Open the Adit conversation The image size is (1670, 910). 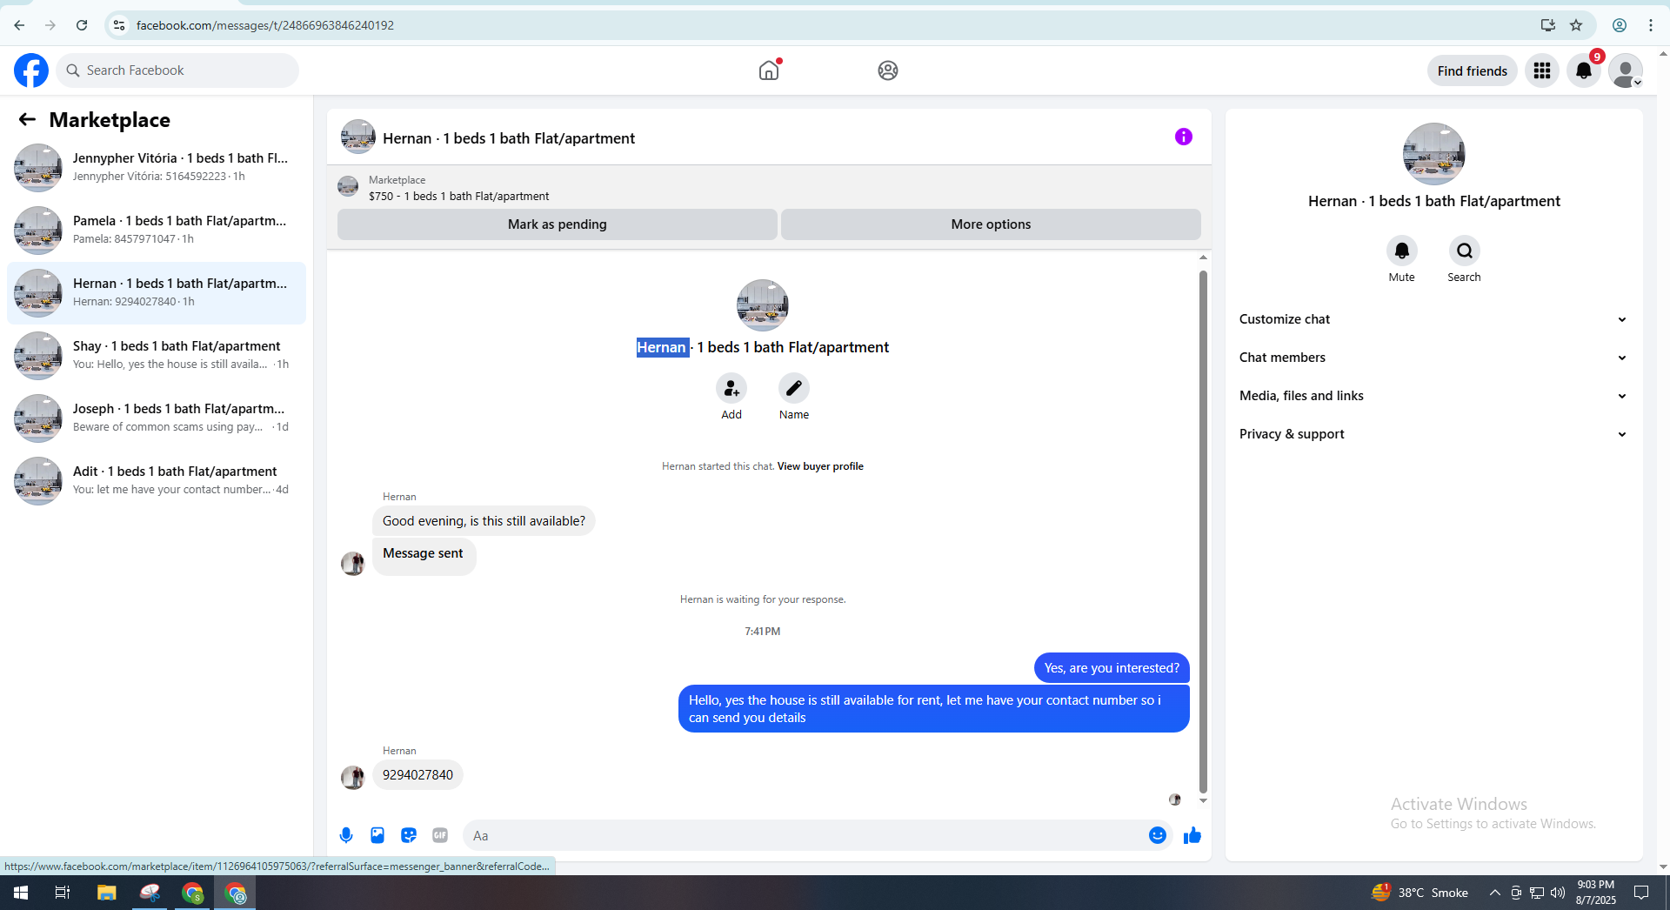pyautogui.click(x=157, y=481)
